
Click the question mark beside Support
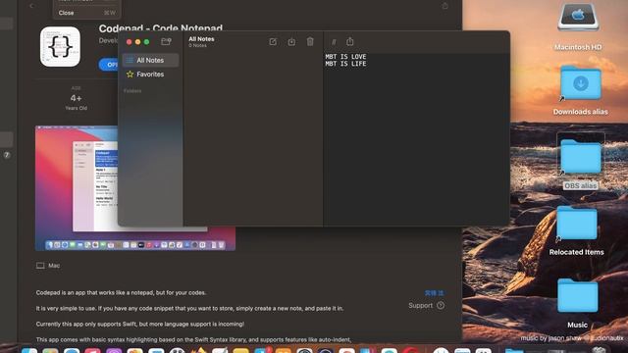click(x=441, y=305)
